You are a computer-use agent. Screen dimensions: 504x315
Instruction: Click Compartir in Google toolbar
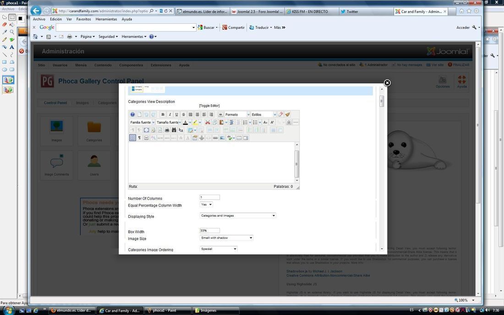(x=233, y=27)
